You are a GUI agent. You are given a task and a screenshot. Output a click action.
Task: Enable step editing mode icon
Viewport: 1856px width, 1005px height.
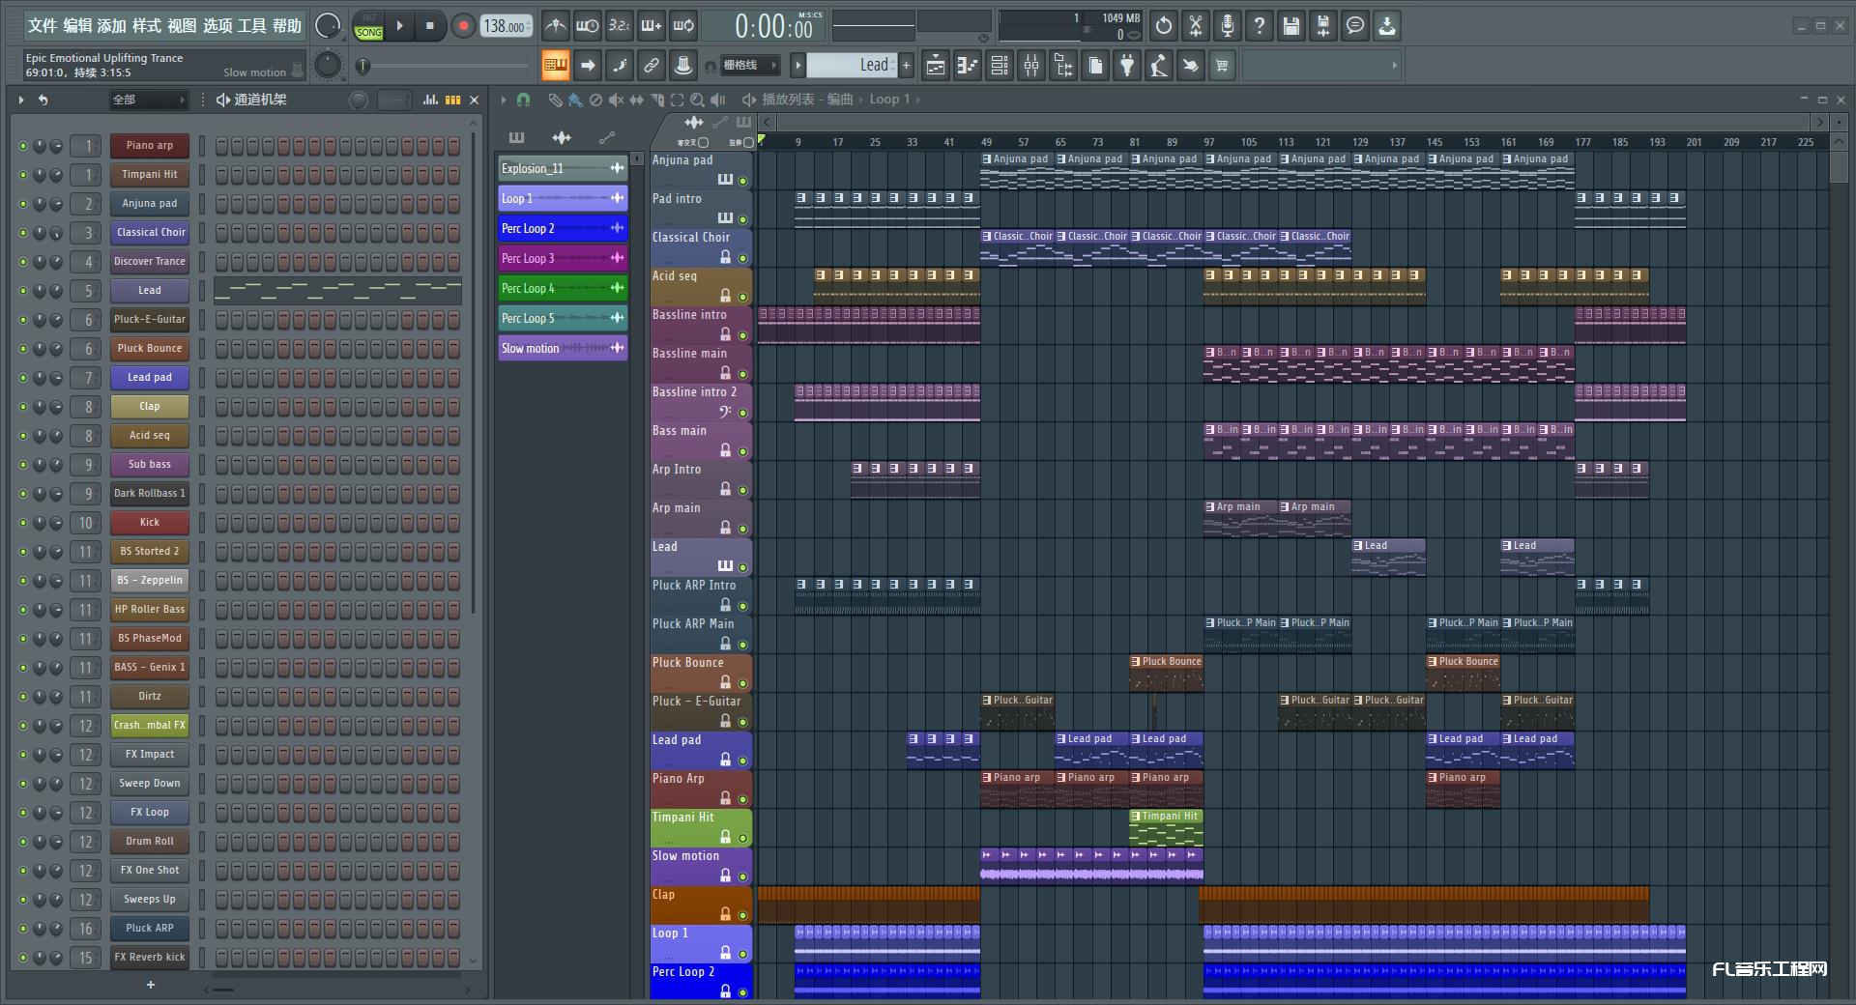(x=619, y=66)
